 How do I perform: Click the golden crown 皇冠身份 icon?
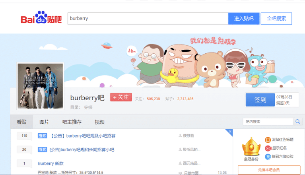pyautogui.click(x=251, y=147)
